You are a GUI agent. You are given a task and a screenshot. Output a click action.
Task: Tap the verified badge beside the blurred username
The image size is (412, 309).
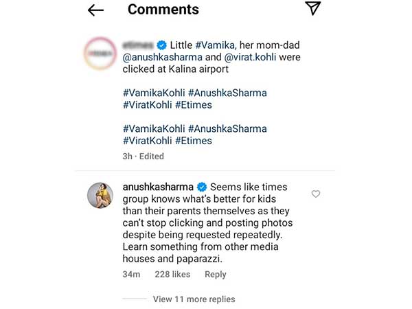161,45
